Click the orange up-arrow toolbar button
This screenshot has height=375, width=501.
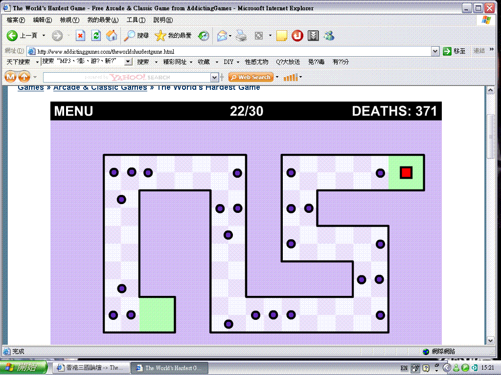pyautogui.click(x=24, y=77)
